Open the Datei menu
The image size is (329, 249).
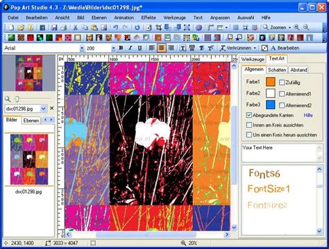(x=13, y=17)
